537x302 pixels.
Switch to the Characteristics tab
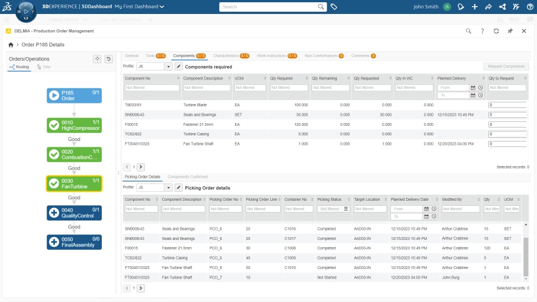[x=231, y=56]
